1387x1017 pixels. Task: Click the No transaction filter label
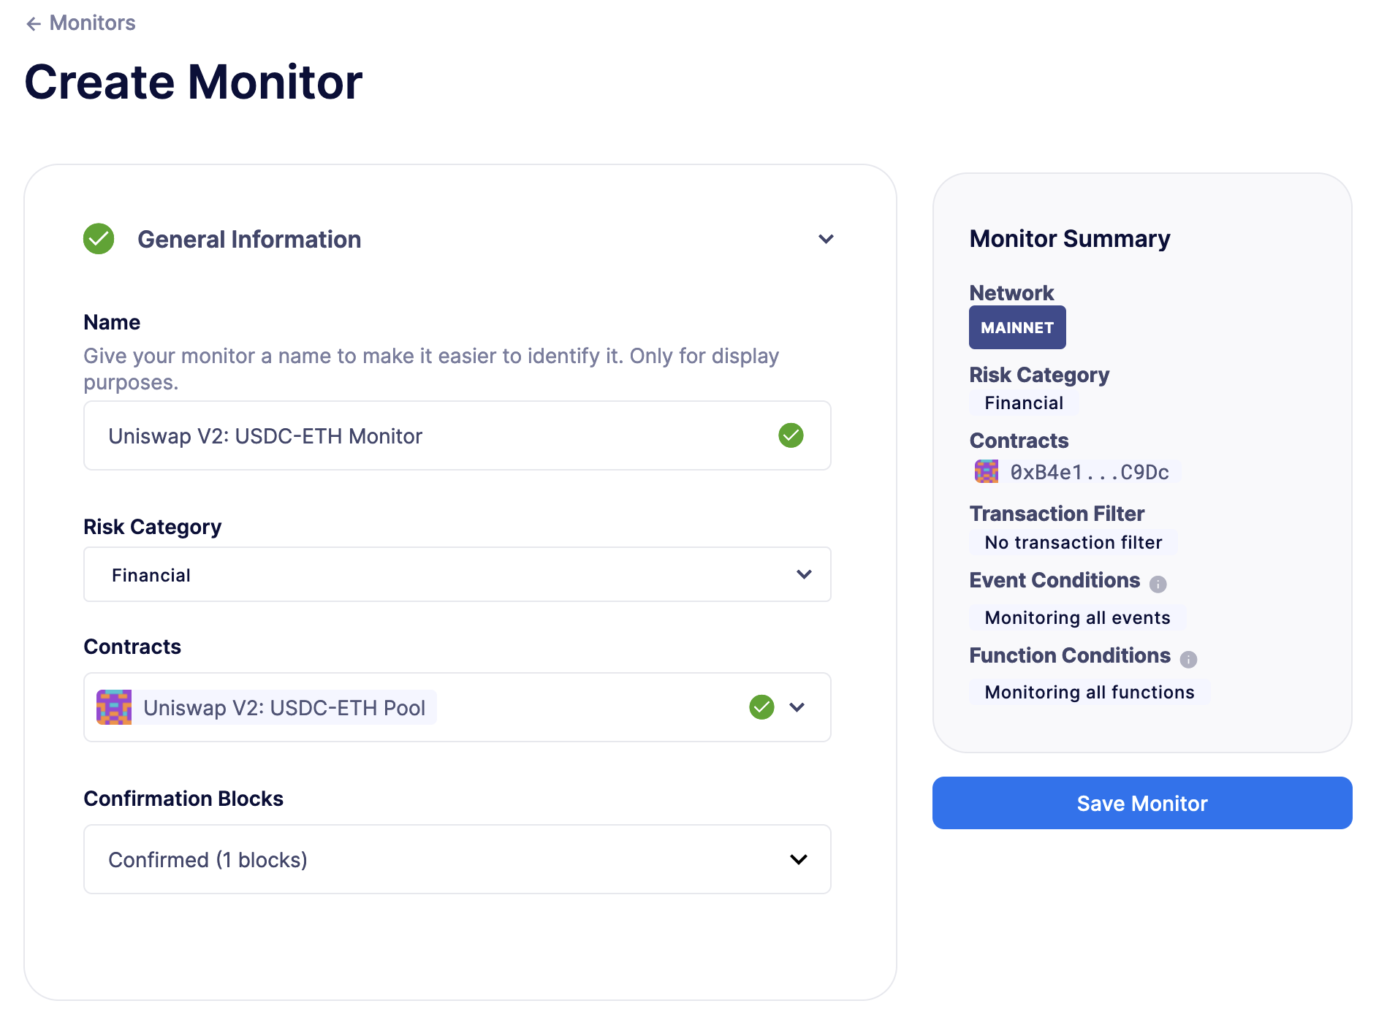(x=1072, y=542)
